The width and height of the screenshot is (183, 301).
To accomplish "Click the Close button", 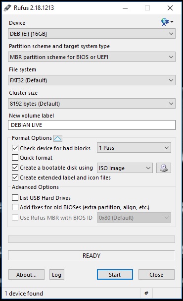I will point(156,275).
